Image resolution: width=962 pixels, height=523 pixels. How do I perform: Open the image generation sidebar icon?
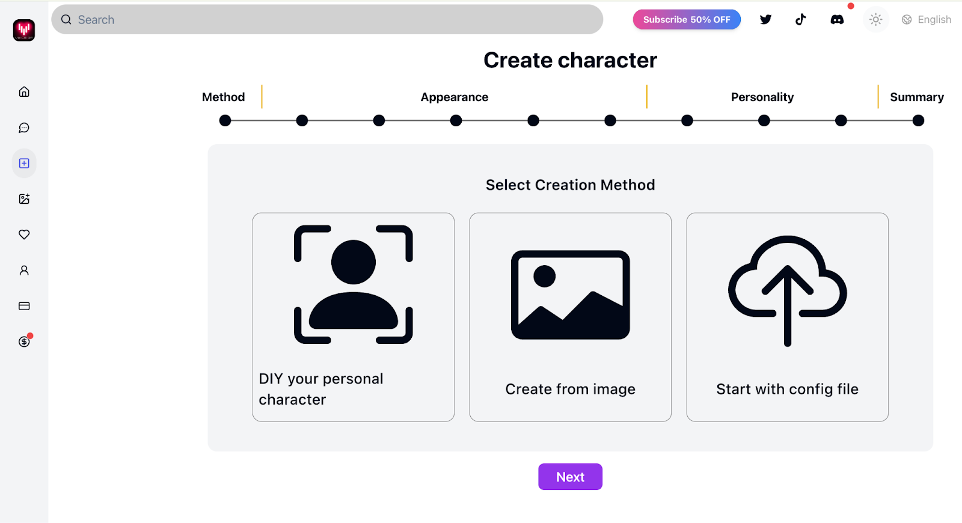pos(24,199)
